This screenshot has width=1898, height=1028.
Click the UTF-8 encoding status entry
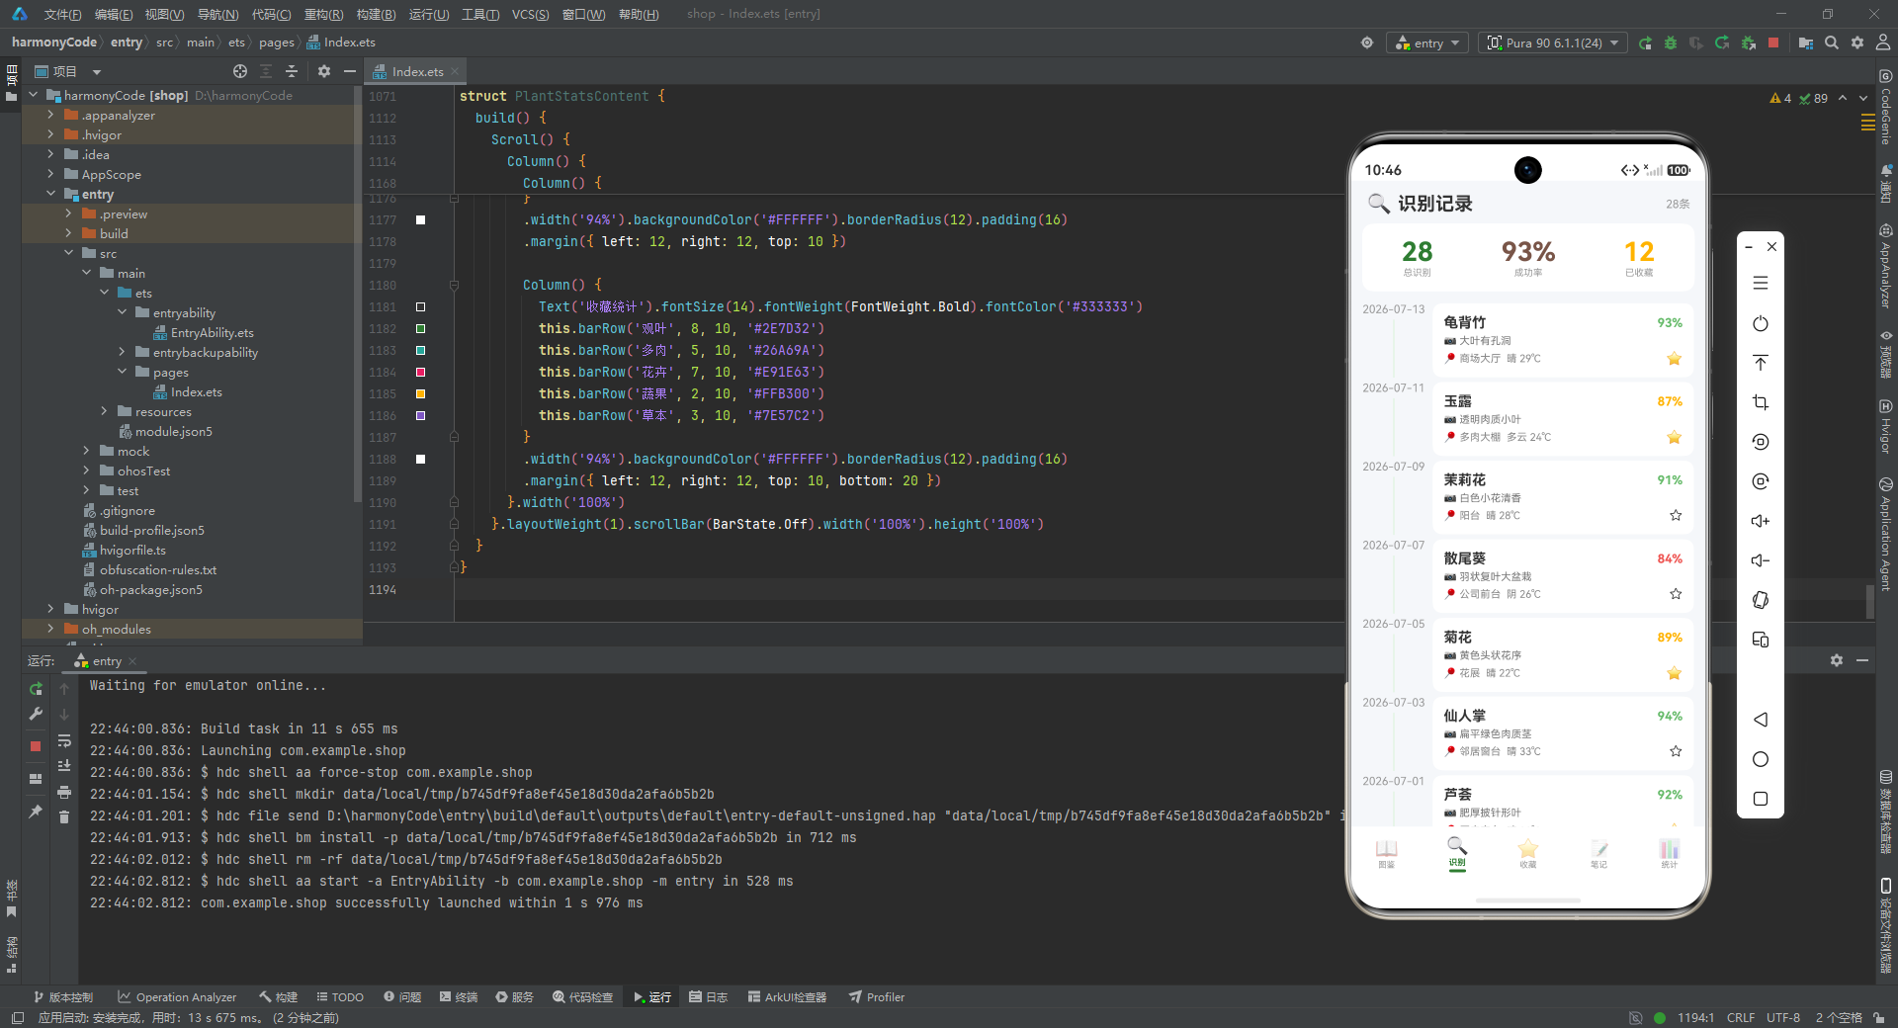coord(1783,1017)
